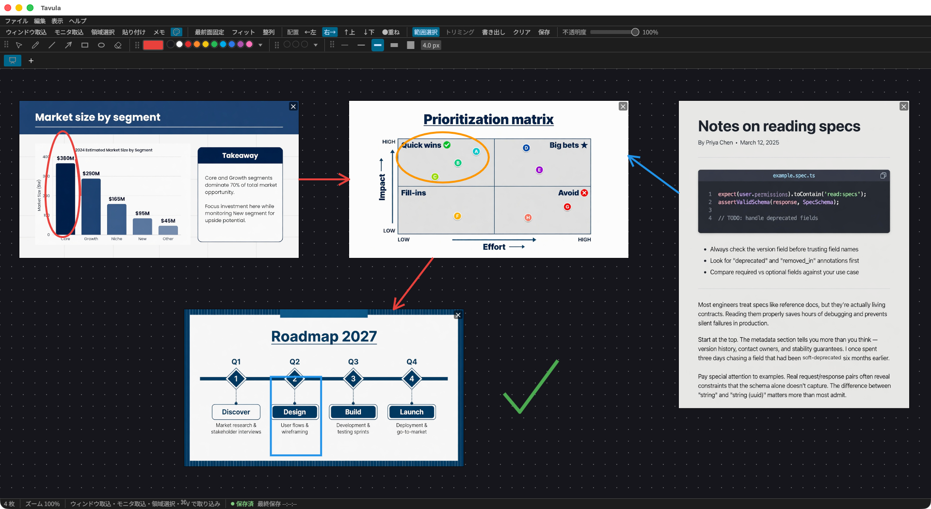
Task: Click the color palette icon beside メモ
Action: 177,32
